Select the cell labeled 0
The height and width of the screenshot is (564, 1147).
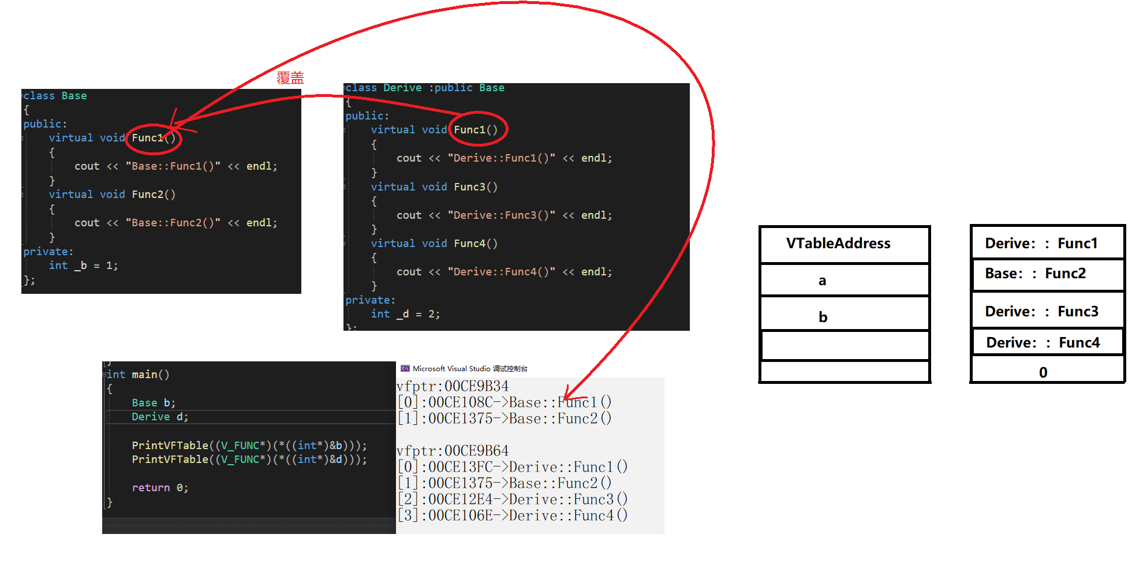click(x=1044, y=371)
